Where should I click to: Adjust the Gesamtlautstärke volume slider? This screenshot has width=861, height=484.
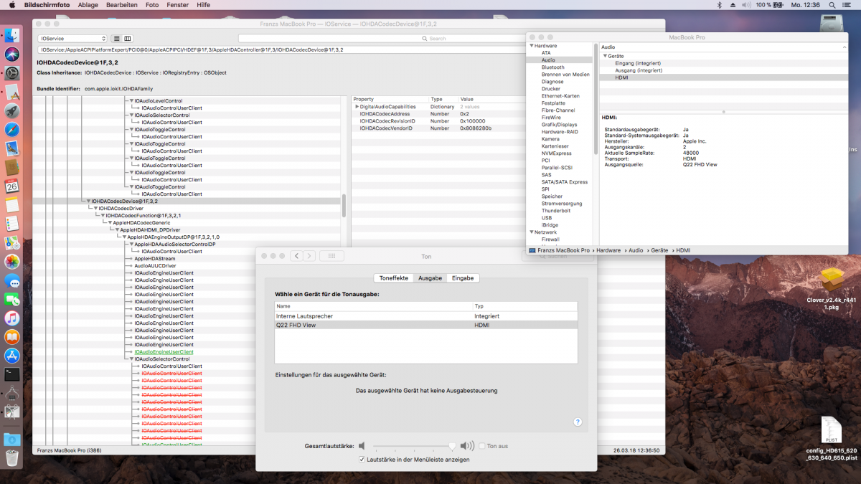[452, 446]
